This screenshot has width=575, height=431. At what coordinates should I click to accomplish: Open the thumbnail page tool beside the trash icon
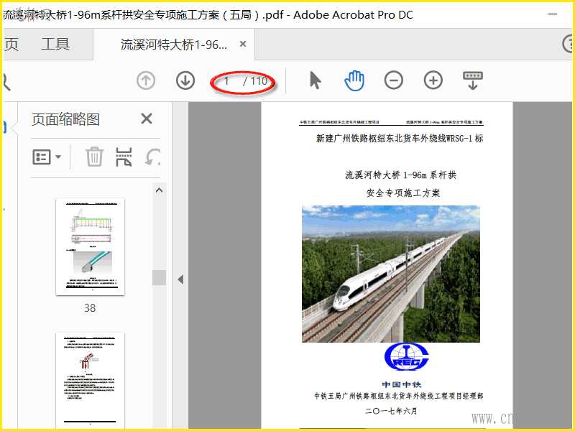pos(124,157)
